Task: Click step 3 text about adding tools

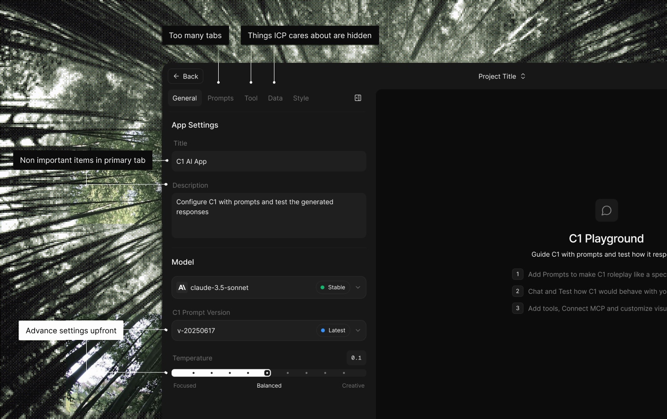Action: click(597, 309)
